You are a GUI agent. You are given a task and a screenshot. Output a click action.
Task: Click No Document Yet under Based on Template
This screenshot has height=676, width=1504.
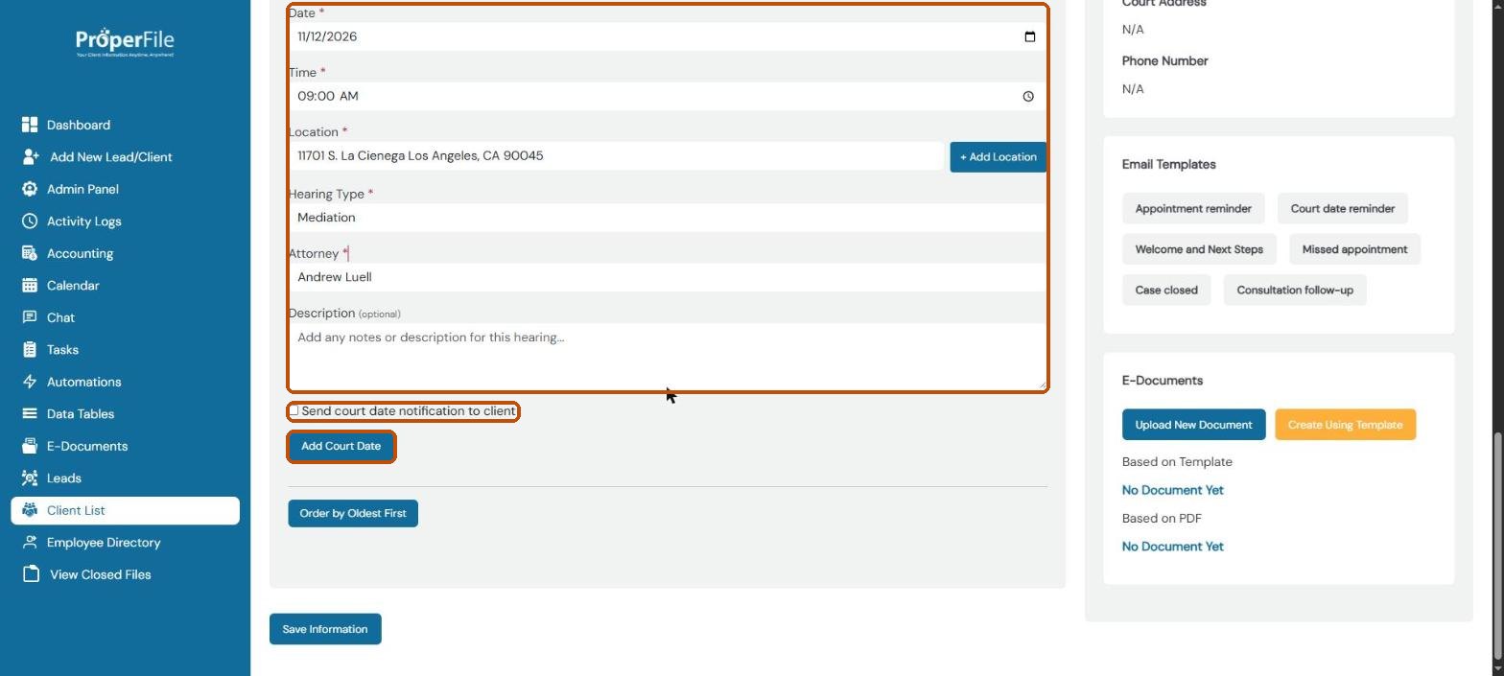pos(1173,490)
